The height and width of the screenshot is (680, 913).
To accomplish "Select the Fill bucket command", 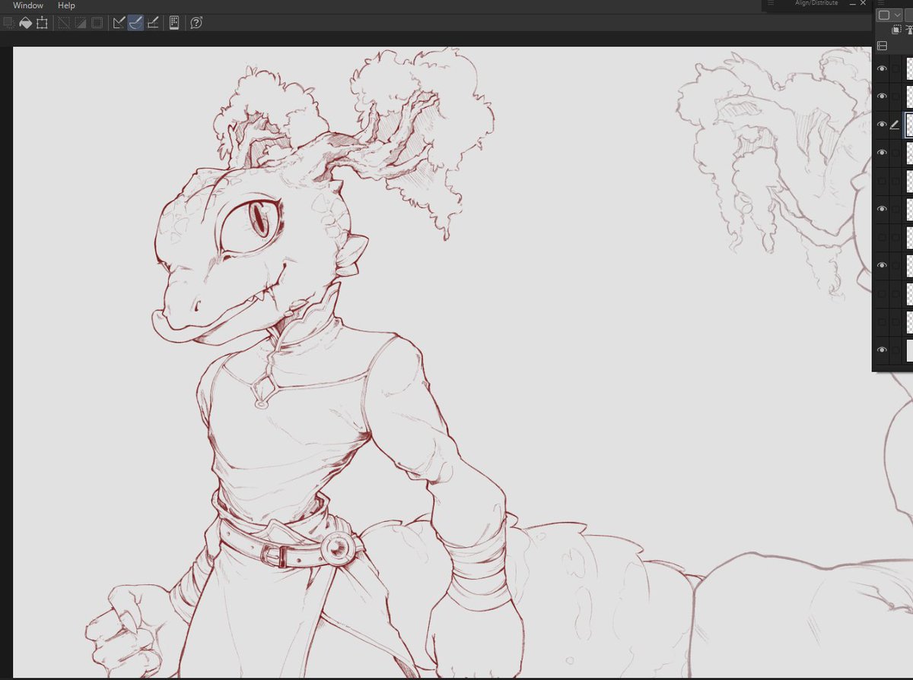I will tap(25, 23).
